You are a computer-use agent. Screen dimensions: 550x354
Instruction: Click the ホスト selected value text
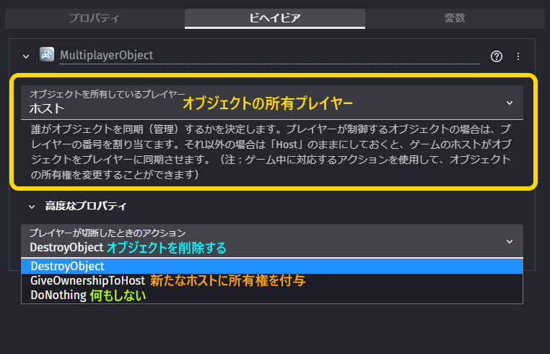click(47, 108)
